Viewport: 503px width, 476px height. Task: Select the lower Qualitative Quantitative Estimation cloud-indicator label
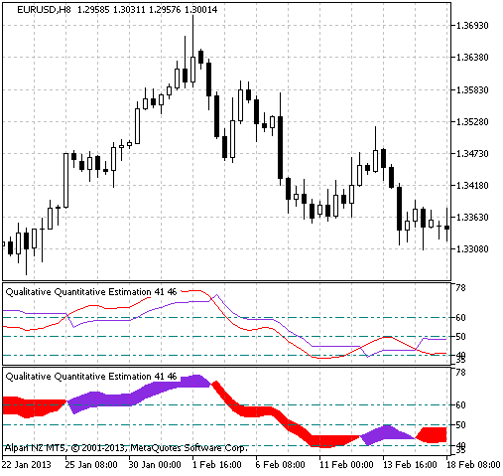point(91,377)
